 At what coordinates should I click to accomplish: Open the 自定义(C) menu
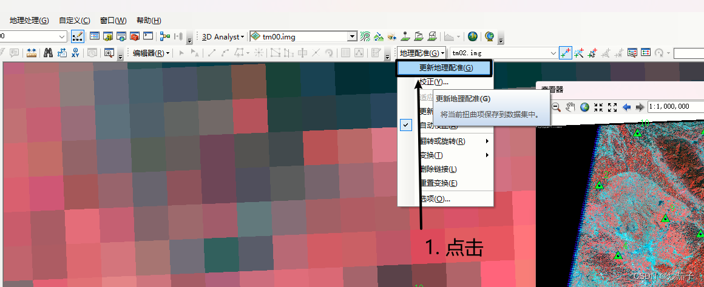coord(75,20)
